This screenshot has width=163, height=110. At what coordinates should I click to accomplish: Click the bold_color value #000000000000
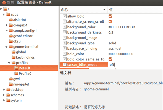point(121,54)
